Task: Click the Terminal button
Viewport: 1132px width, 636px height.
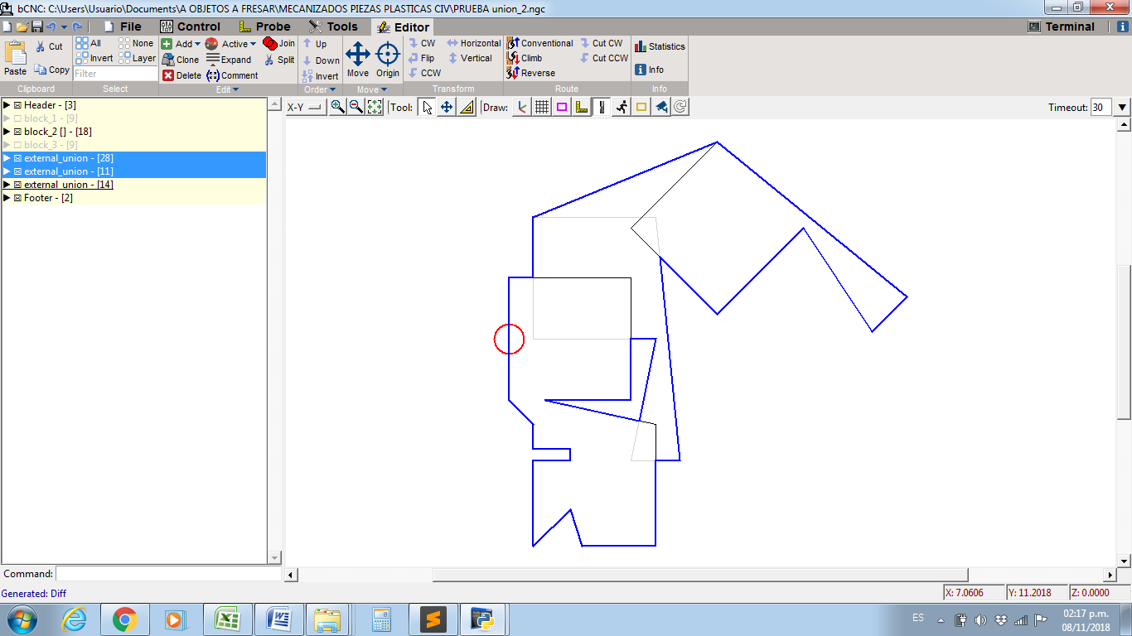Action: [x=1062, y=26]
